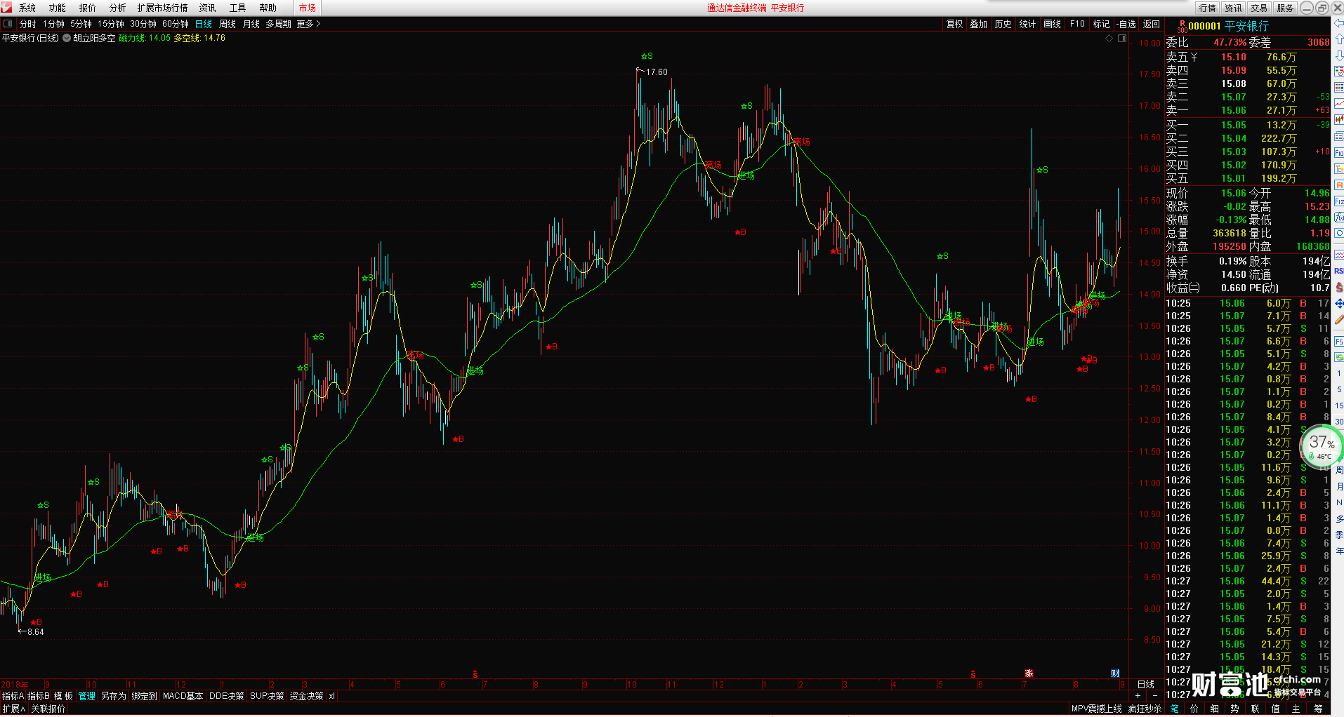Switch to 1分钟 period
The image size is (1344, 717).
point(53,24)
